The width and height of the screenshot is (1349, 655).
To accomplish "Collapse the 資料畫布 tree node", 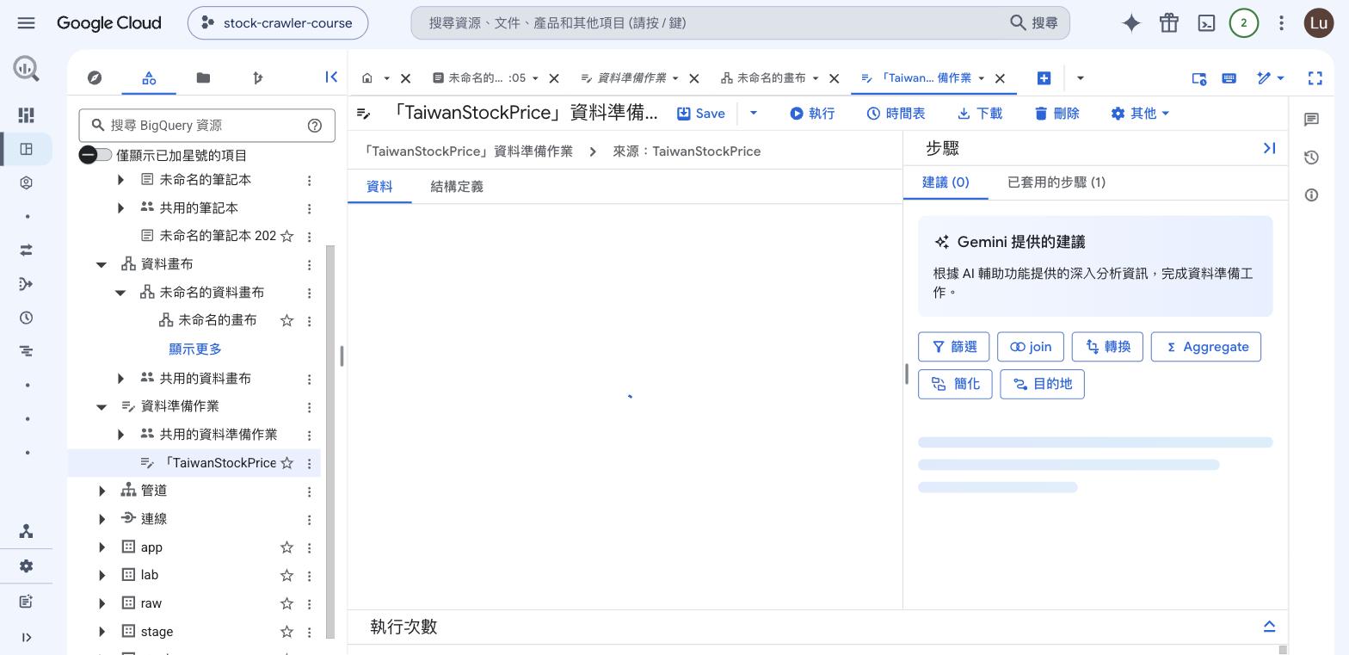I will (x=102, y=264).
